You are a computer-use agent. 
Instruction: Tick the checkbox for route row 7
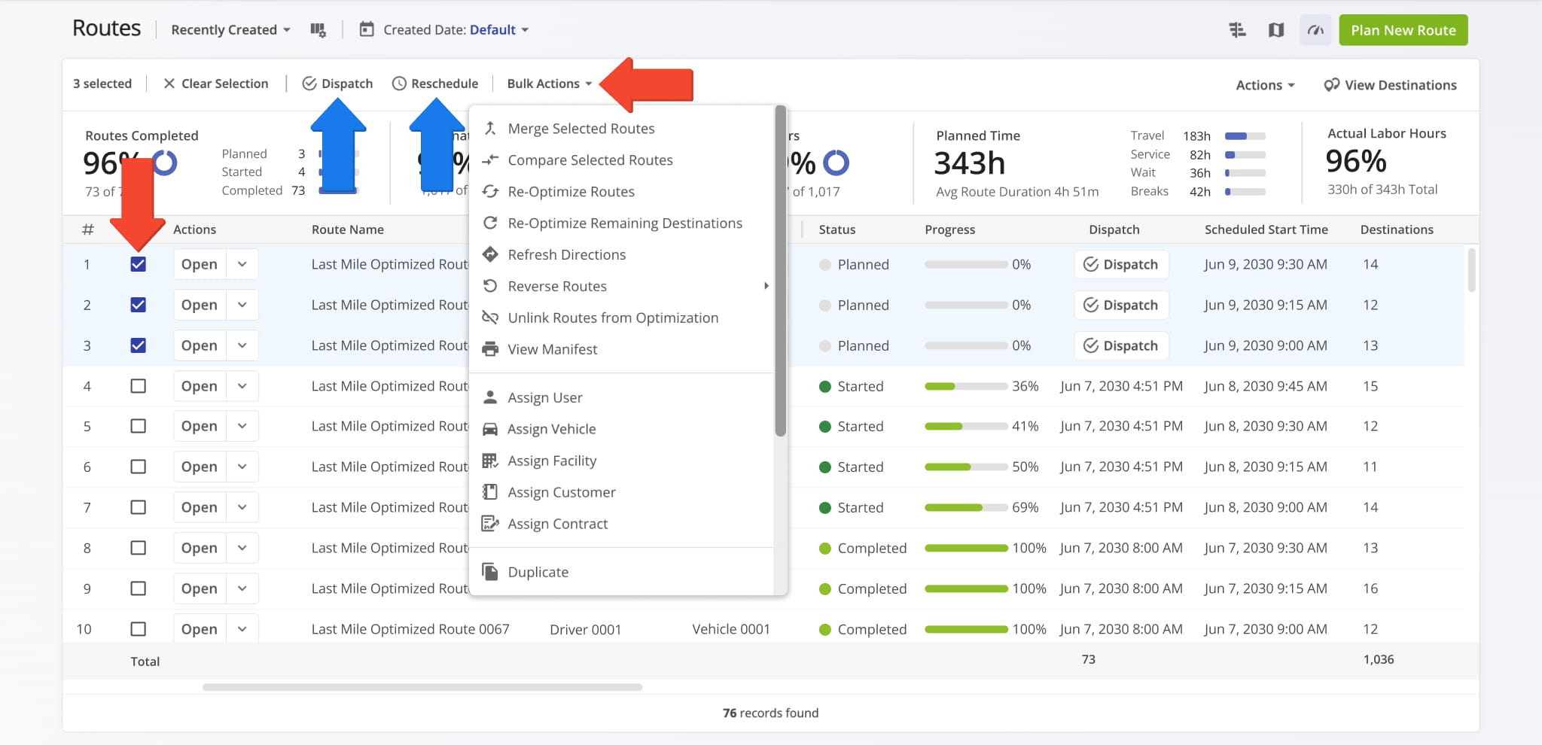[x=138, y=507]
